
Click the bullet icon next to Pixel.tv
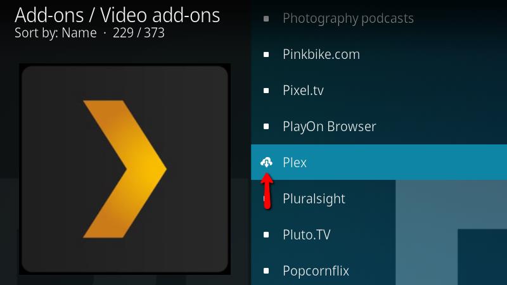tap(266, 91)
